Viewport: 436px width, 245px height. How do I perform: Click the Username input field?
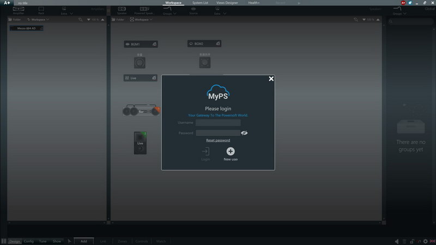218,123
